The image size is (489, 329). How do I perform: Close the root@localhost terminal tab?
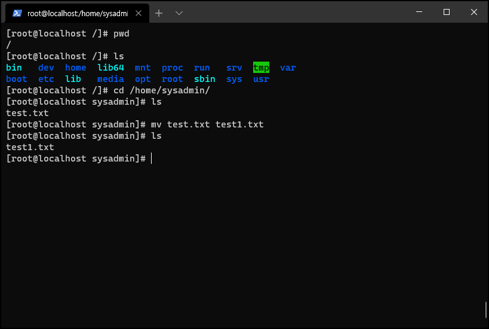click(x=139, y=13)
